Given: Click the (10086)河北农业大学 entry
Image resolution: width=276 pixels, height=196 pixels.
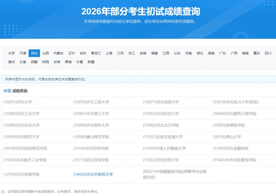Looking at the screenshot, I should [x=22, y=125].
